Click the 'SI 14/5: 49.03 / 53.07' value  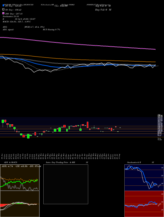25,19
